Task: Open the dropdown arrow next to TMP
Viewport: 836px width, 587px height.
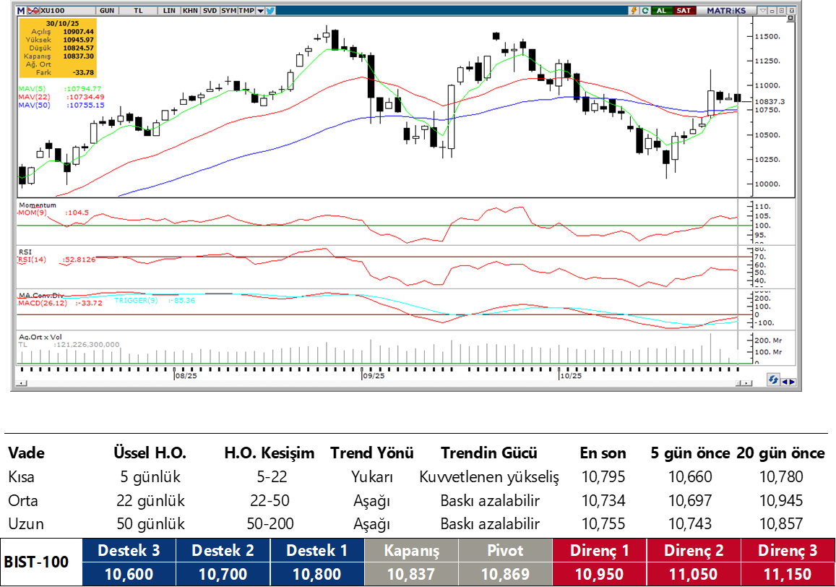Action: [x=259, y=11]
